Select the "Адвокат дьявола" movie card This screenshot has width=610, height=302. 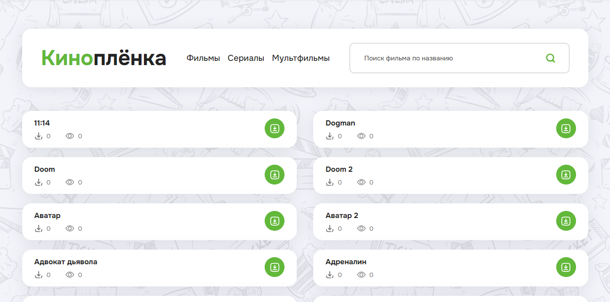tap(65, 261)
